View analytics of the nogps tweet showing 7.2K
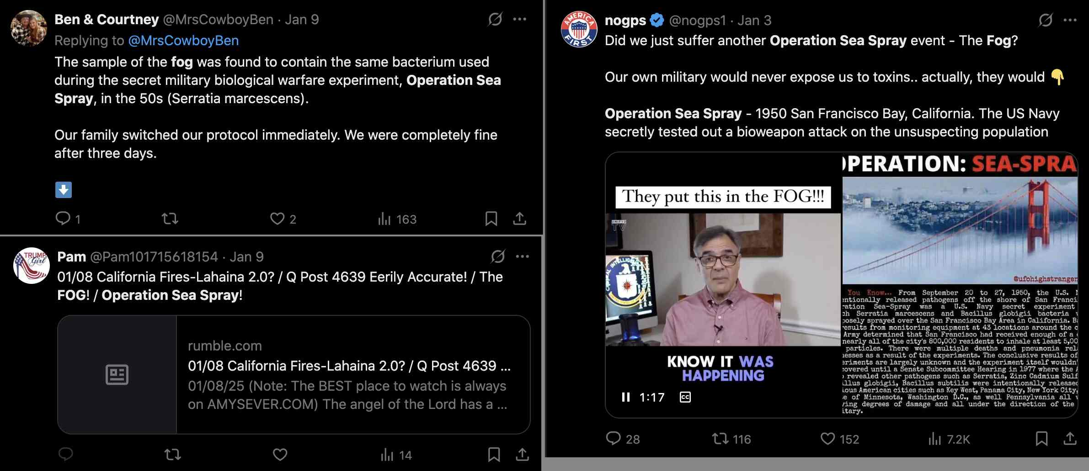The height and width of the screenshot is (471, 1089). coord(949,439)
